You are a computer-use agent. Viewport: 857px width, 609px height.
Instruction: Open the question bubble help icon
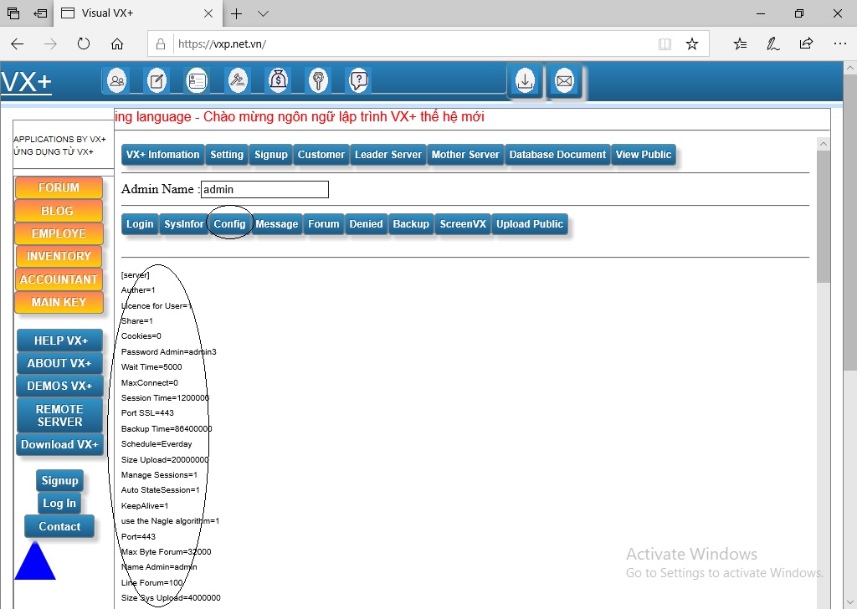pos(358,81)
